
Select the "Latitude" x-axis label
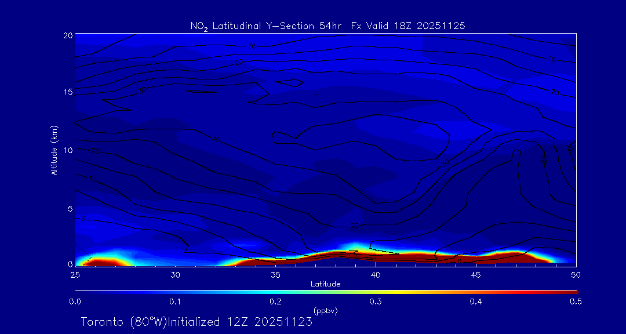point(326,285)
